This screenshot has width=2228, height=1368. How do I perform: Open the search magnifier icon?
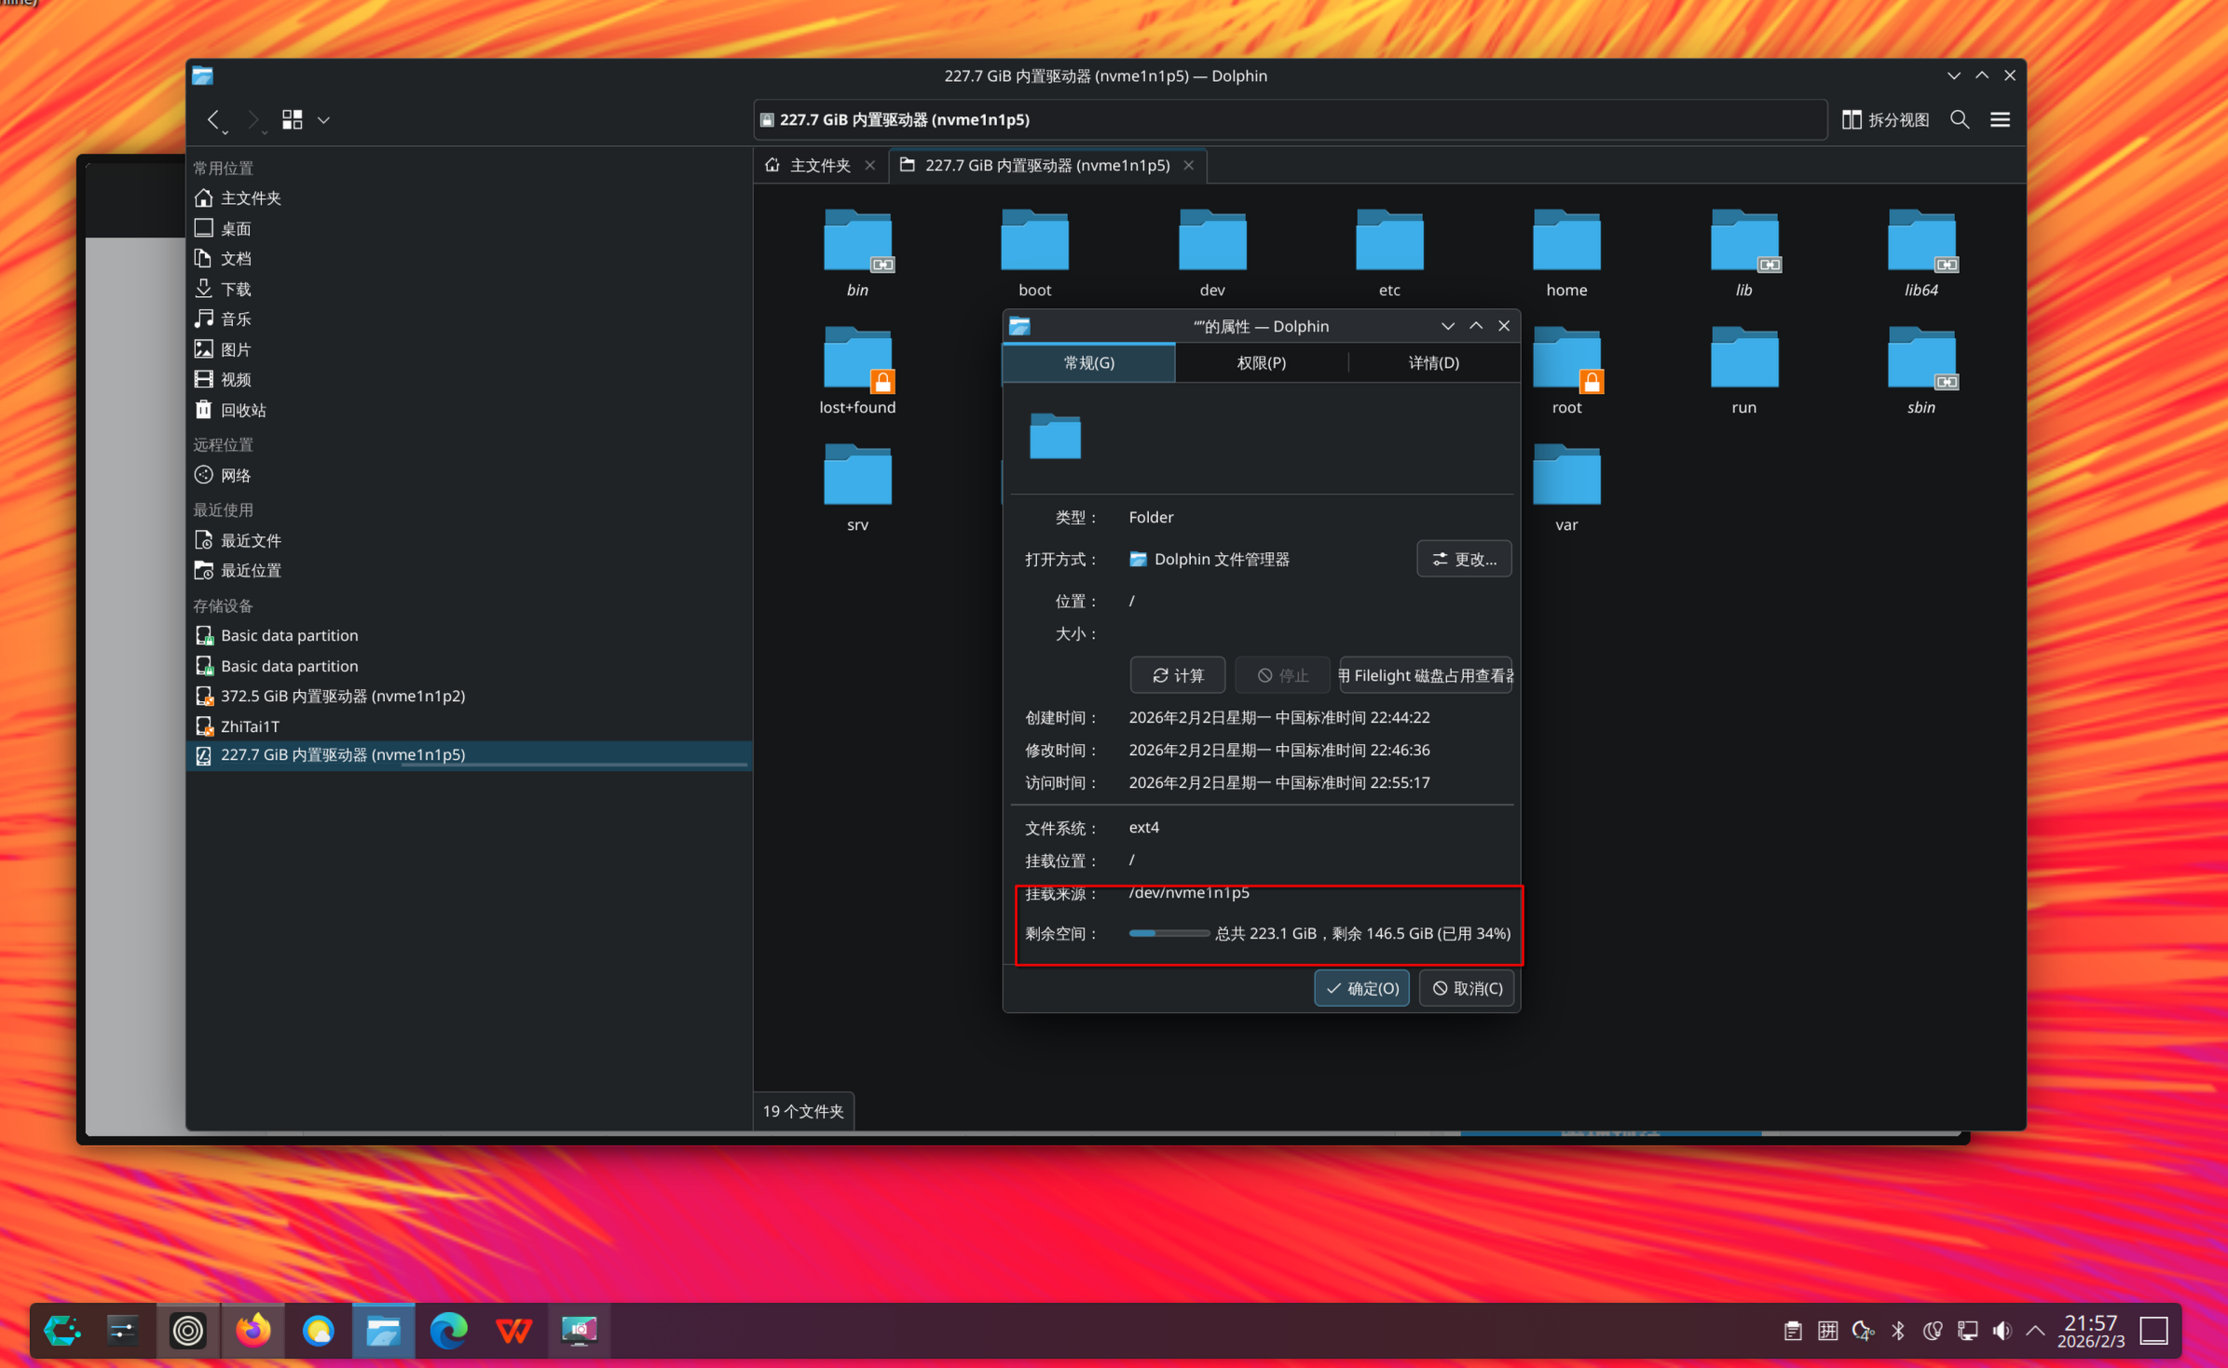(x=1959, y=119)
